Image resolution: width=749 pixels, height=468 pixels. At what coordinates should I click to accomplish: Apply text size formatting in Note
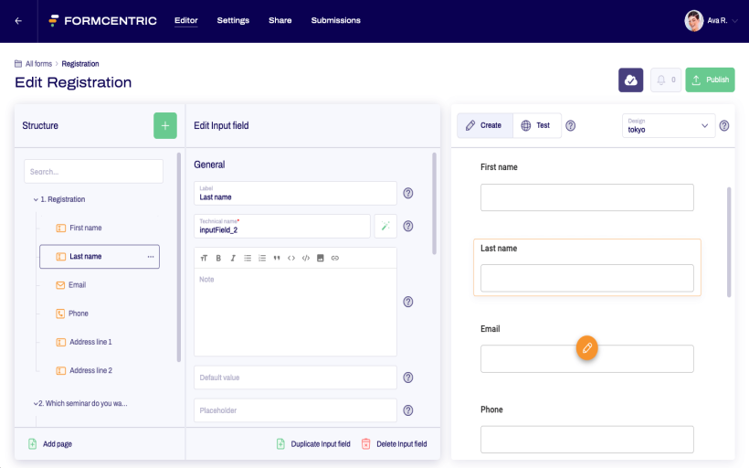pos(204,258)
